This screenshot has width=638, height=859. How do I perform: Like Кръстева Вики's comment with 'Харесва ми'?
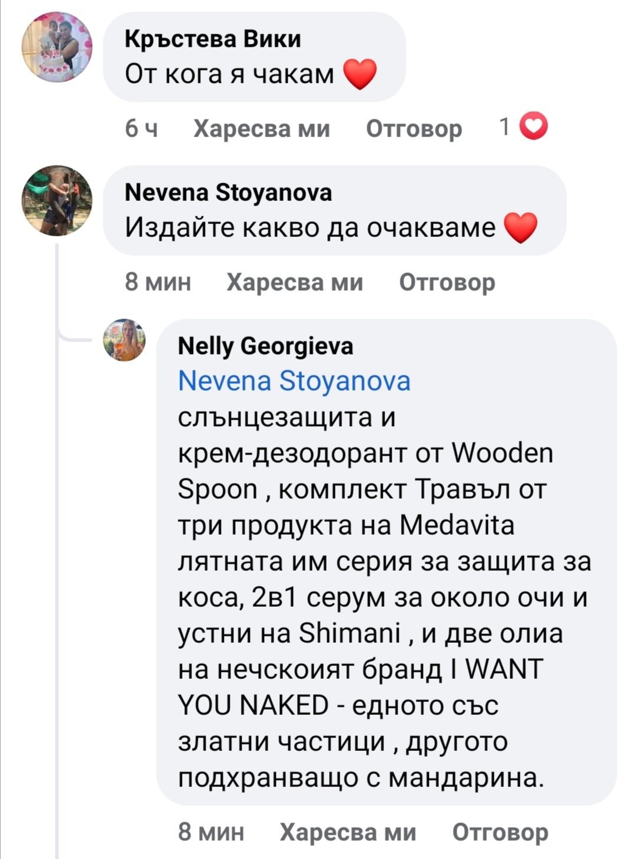pos(262,128)
